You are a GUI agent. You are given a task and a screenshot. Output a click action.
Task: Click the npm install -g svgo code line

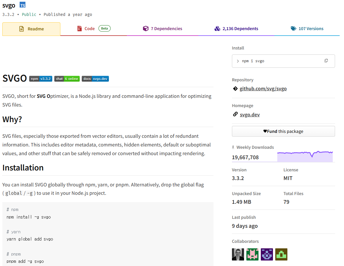pos(29,217)
